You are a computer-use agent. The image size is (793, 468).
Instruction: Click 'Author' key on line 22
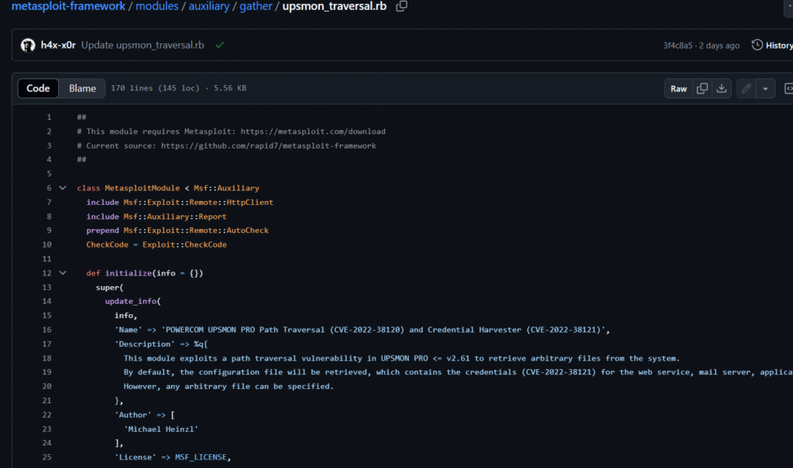point(133,415)
